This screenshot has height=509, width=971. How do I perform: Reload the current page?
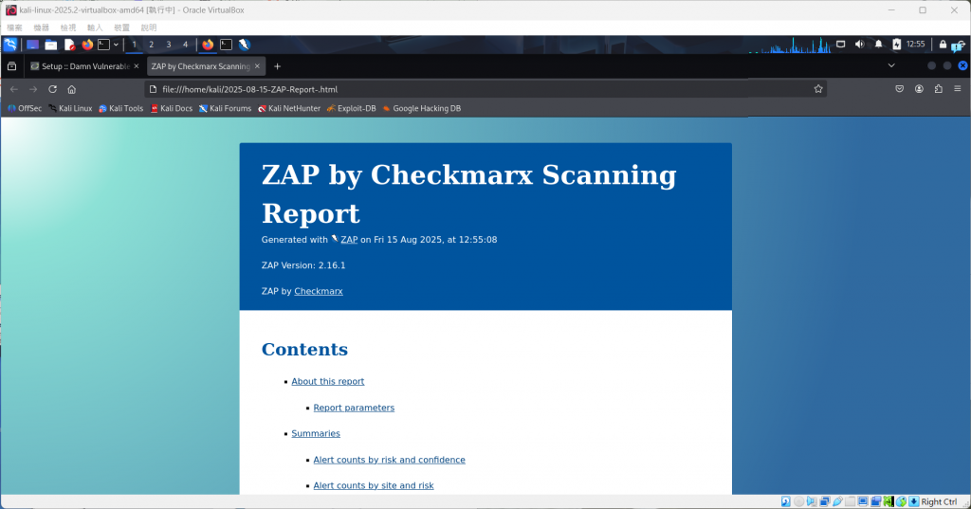[53, 89]
